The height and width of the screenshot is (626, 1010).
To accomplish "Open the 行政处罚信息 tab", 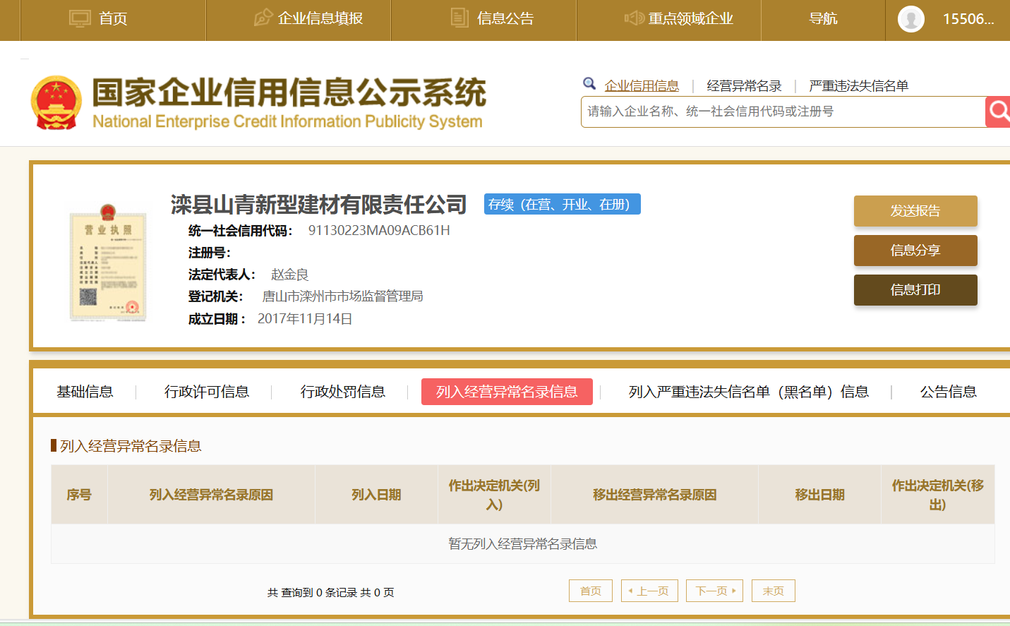I will pos(343,392).
